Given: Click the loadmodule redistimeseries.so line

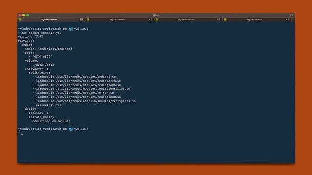Looking at the screenshot, I should coord(81,89).
